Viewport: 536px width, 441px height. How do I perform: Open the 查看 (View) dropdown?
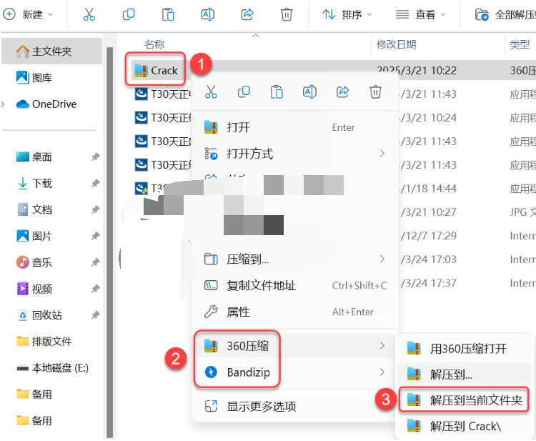coord(420,15)
